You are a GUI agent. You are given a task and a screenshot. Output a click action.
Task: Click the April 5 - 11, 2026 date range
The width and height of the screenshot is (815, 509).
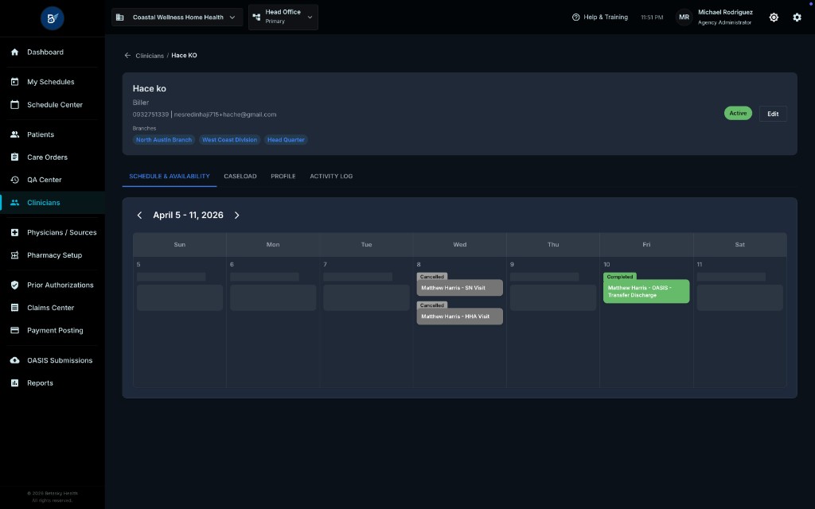[188, 215]
